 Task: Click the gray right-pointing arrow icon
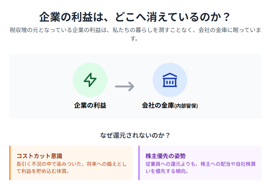click(125, 86)
